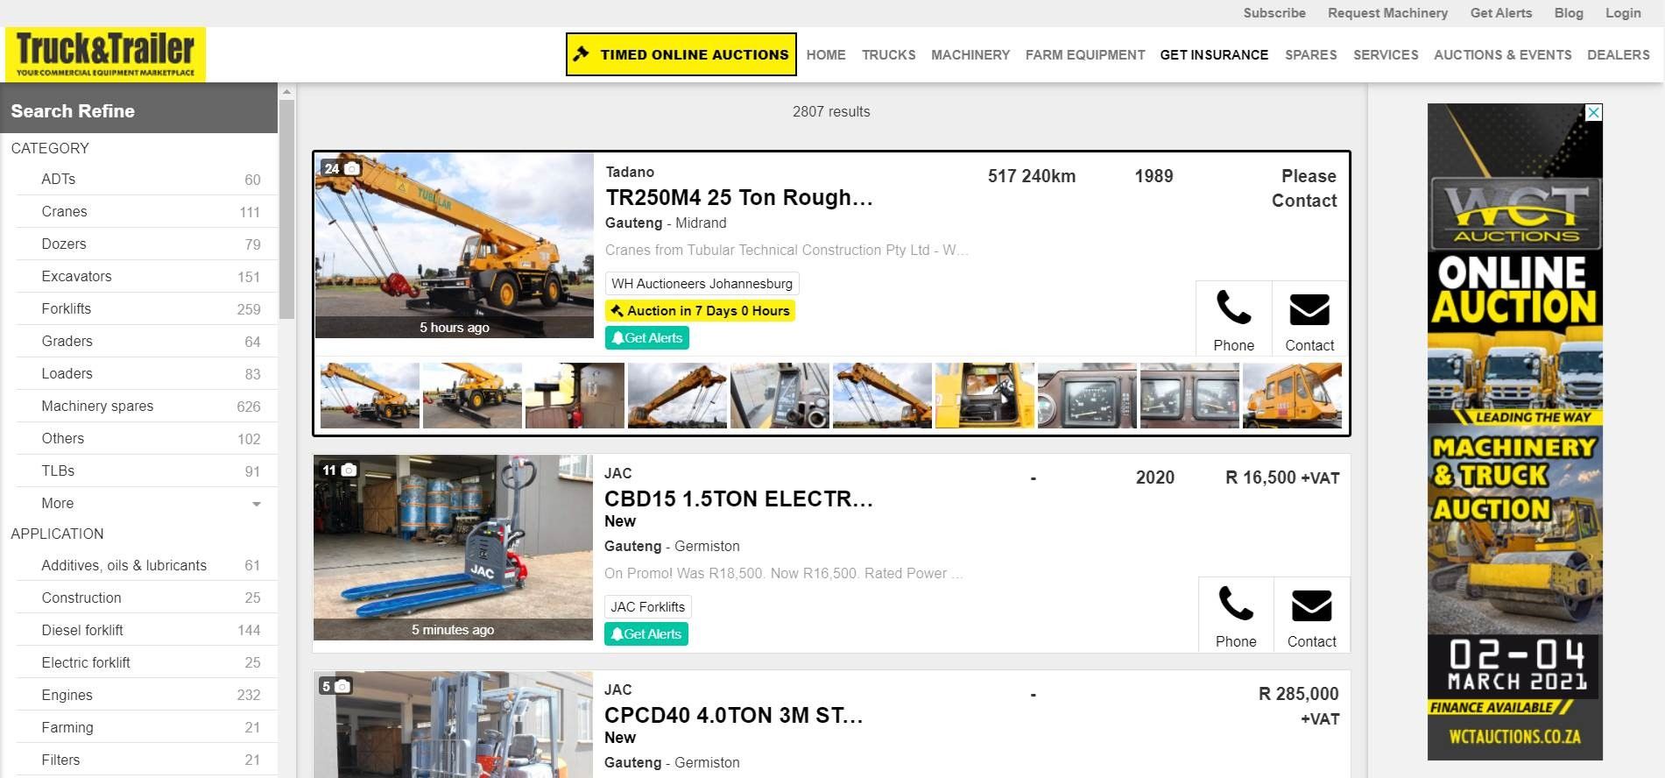Click Get Alerts bell on Tadano listing
Viewport: 1665px width, 778px height.
pos(647,338)
